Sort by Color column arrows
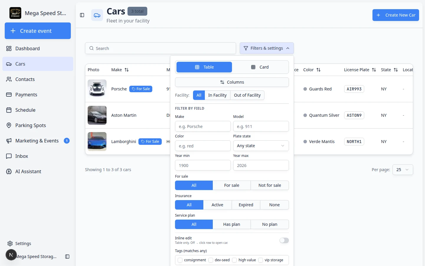Image resolution: width=425 pixels, height=266 pixels. tap(318, 70)
